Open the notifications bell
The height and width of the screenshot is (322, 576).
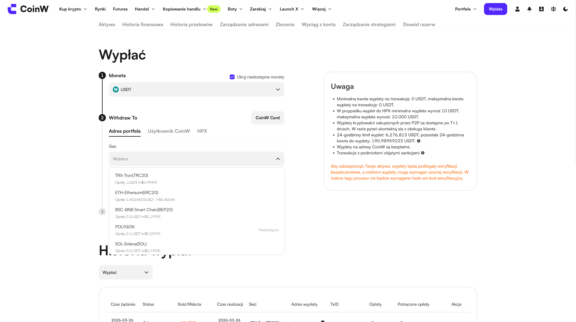tap(529, 9)
